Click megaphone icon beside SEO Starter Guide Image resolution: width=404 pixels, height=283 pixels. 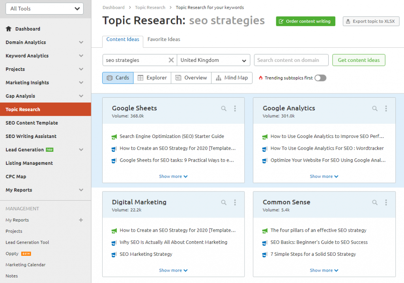tap(114, 137)
